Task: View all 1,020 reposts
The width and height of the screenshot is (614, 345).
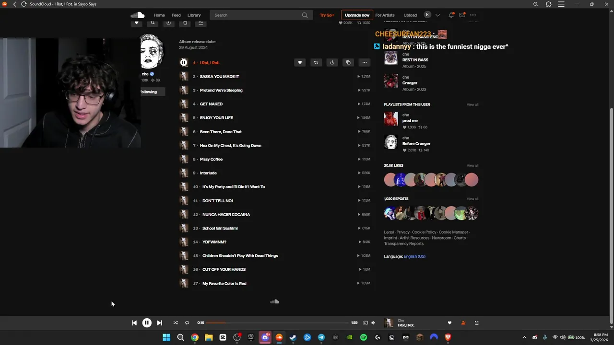Action: coord(472,198)
